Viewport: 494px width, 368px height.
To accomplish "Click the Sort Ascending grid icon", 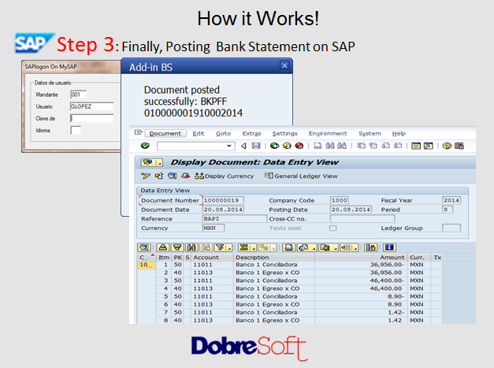I will [162, 247].
